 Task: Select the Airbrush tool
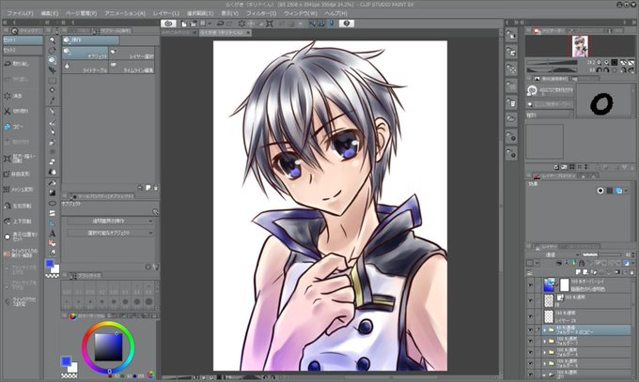point(53,143)
